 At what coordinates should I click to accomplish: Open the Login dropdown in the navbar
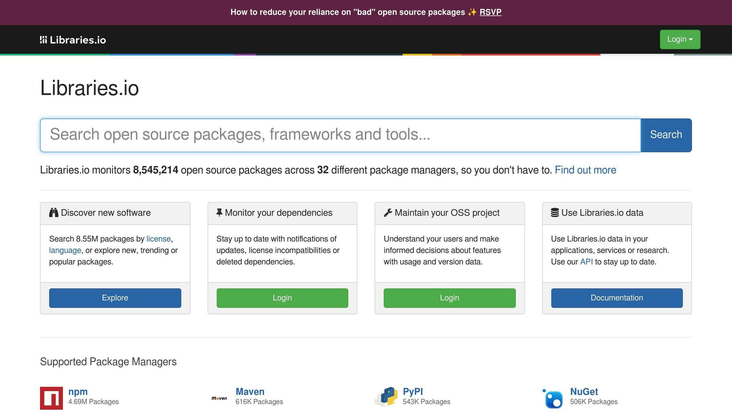point(679,39)
